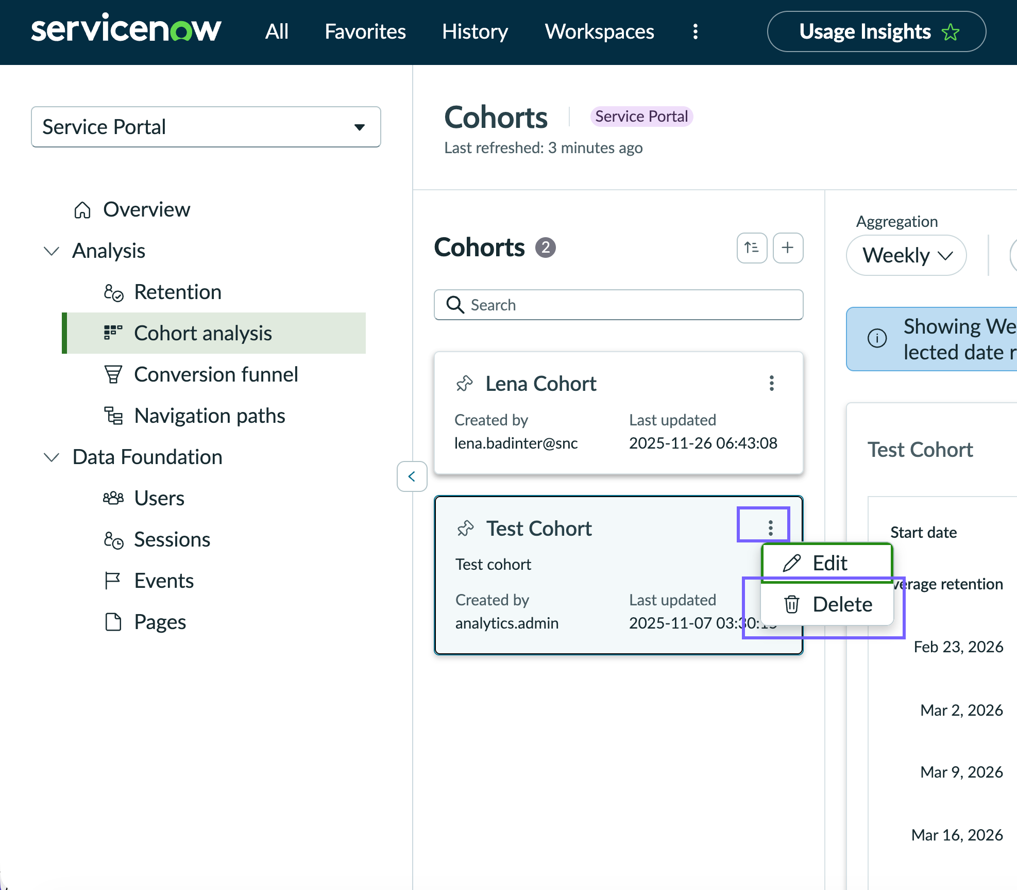The image size is (1017, 890).
Task: Click the Conversion funnel icon
Action: (x=113, y=374)
